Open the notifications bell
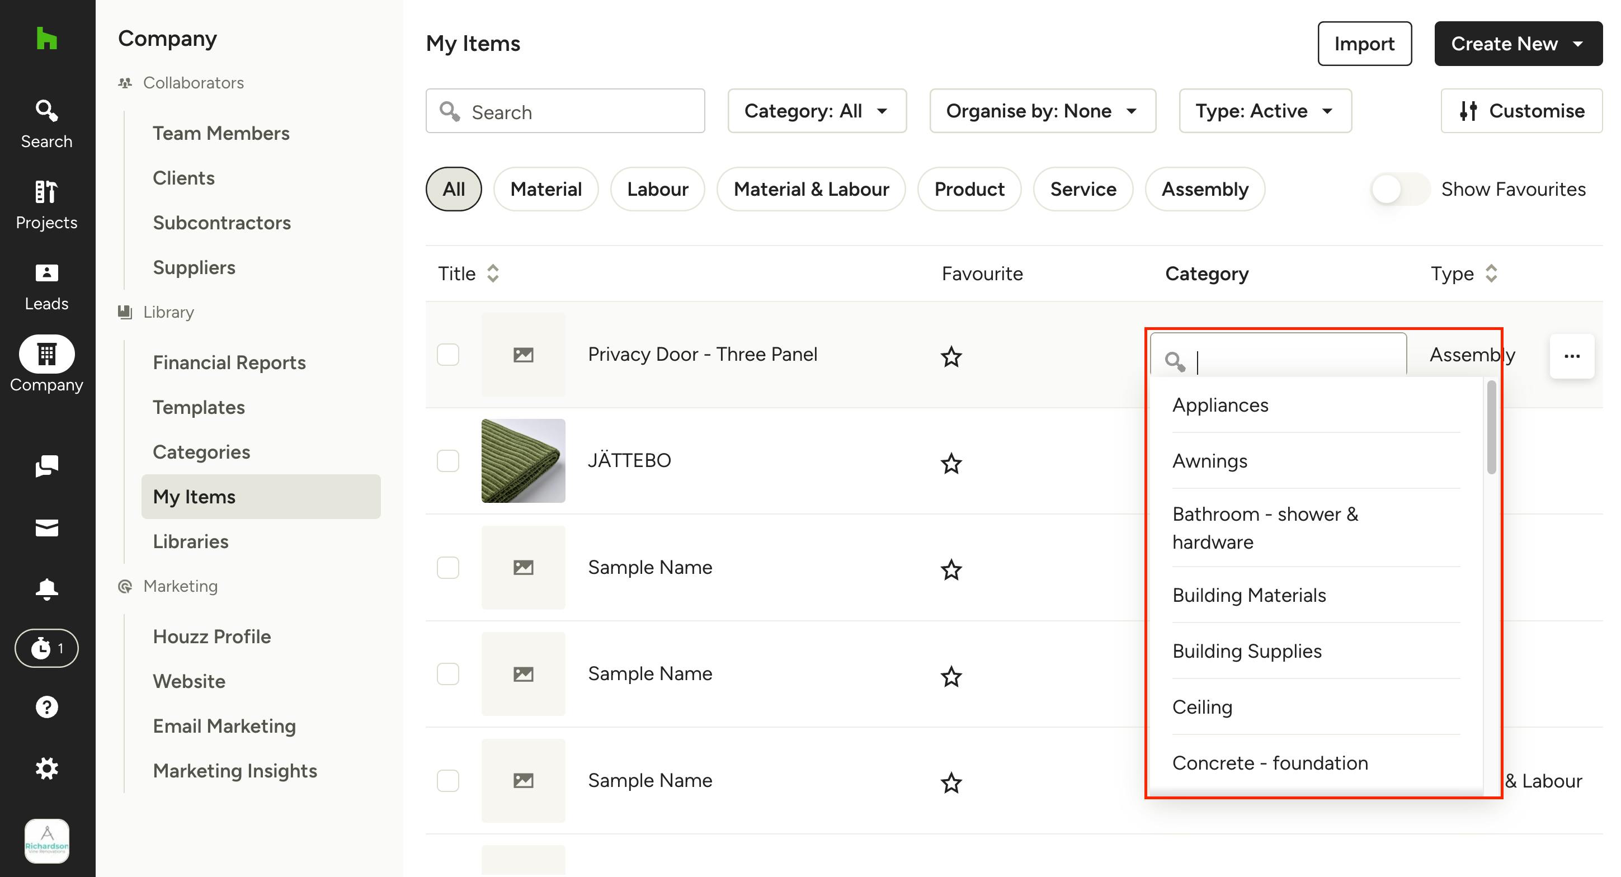This screenshot has width=1621, height=877. (x=46, y=590)
